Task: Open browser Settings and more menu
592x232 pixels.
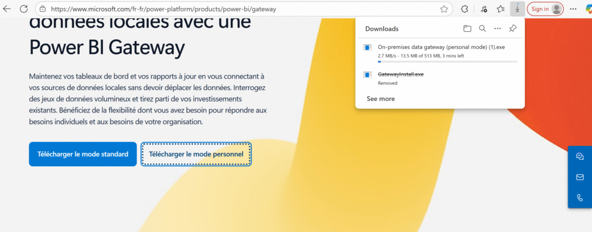Action: 573,9
